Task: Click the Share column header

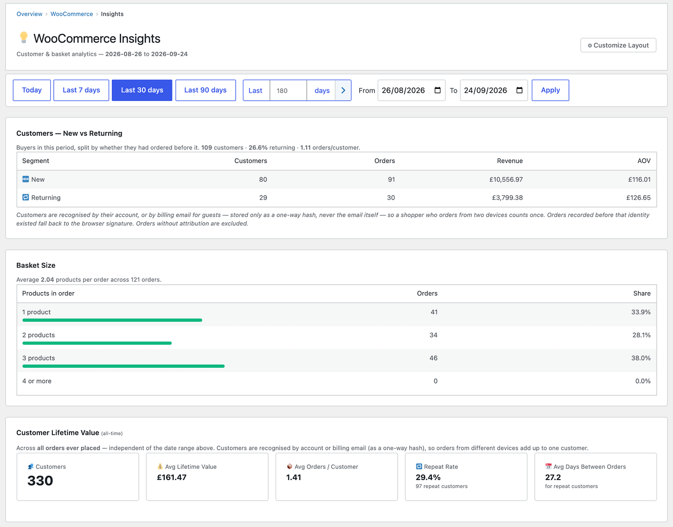Action: 642,293
